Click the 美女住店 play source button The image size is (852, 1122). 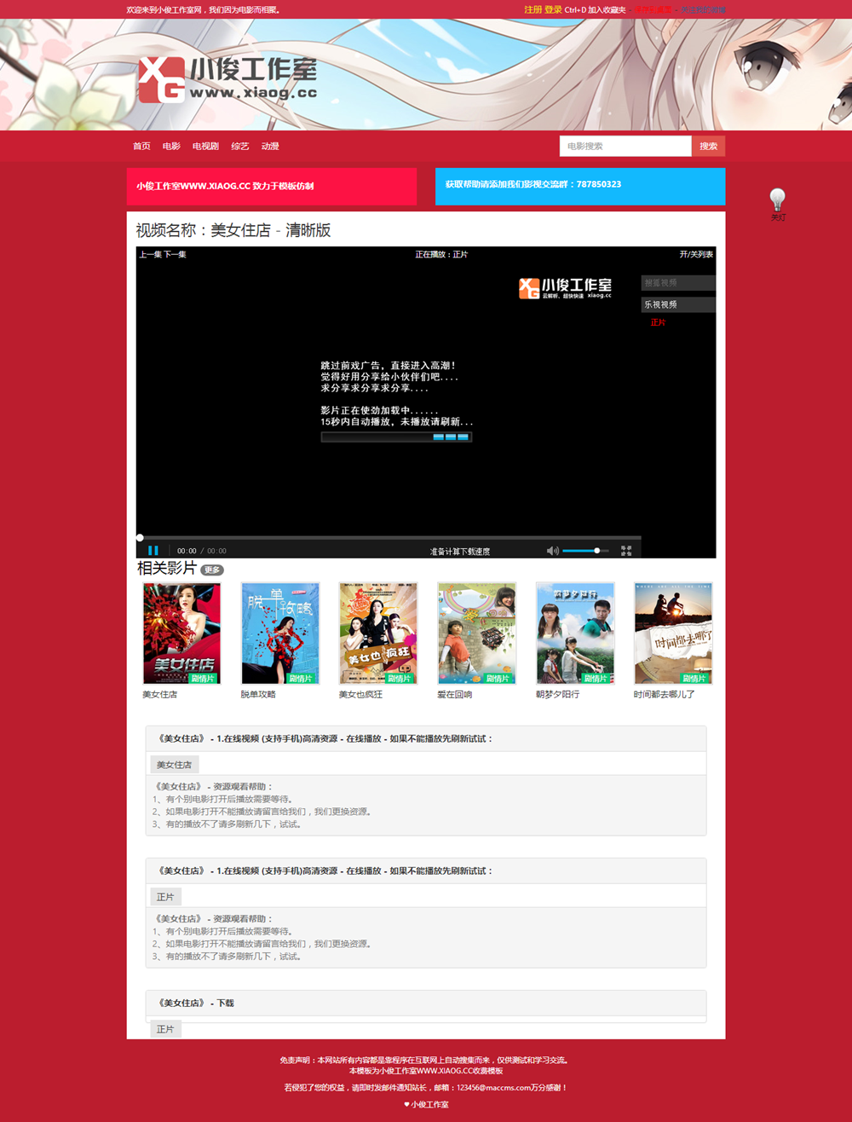pos(174,764)
